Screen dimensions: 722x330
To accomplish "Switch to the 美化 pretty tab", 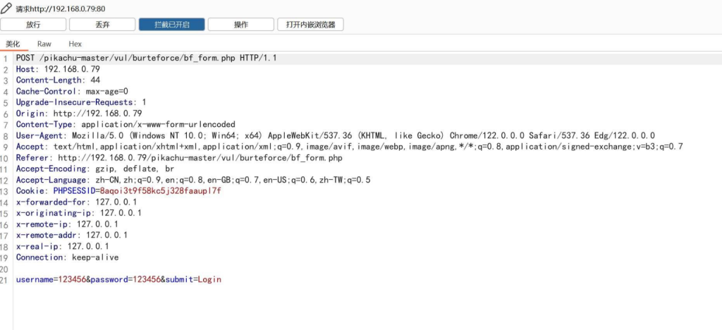I will pos(13,44).
